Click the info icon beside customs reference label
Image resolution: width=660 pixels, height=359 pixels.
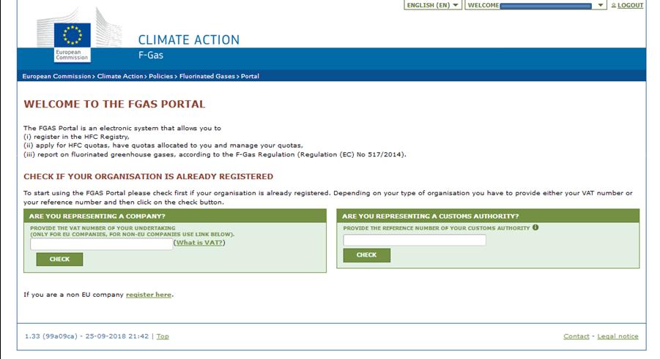point(535,227)
